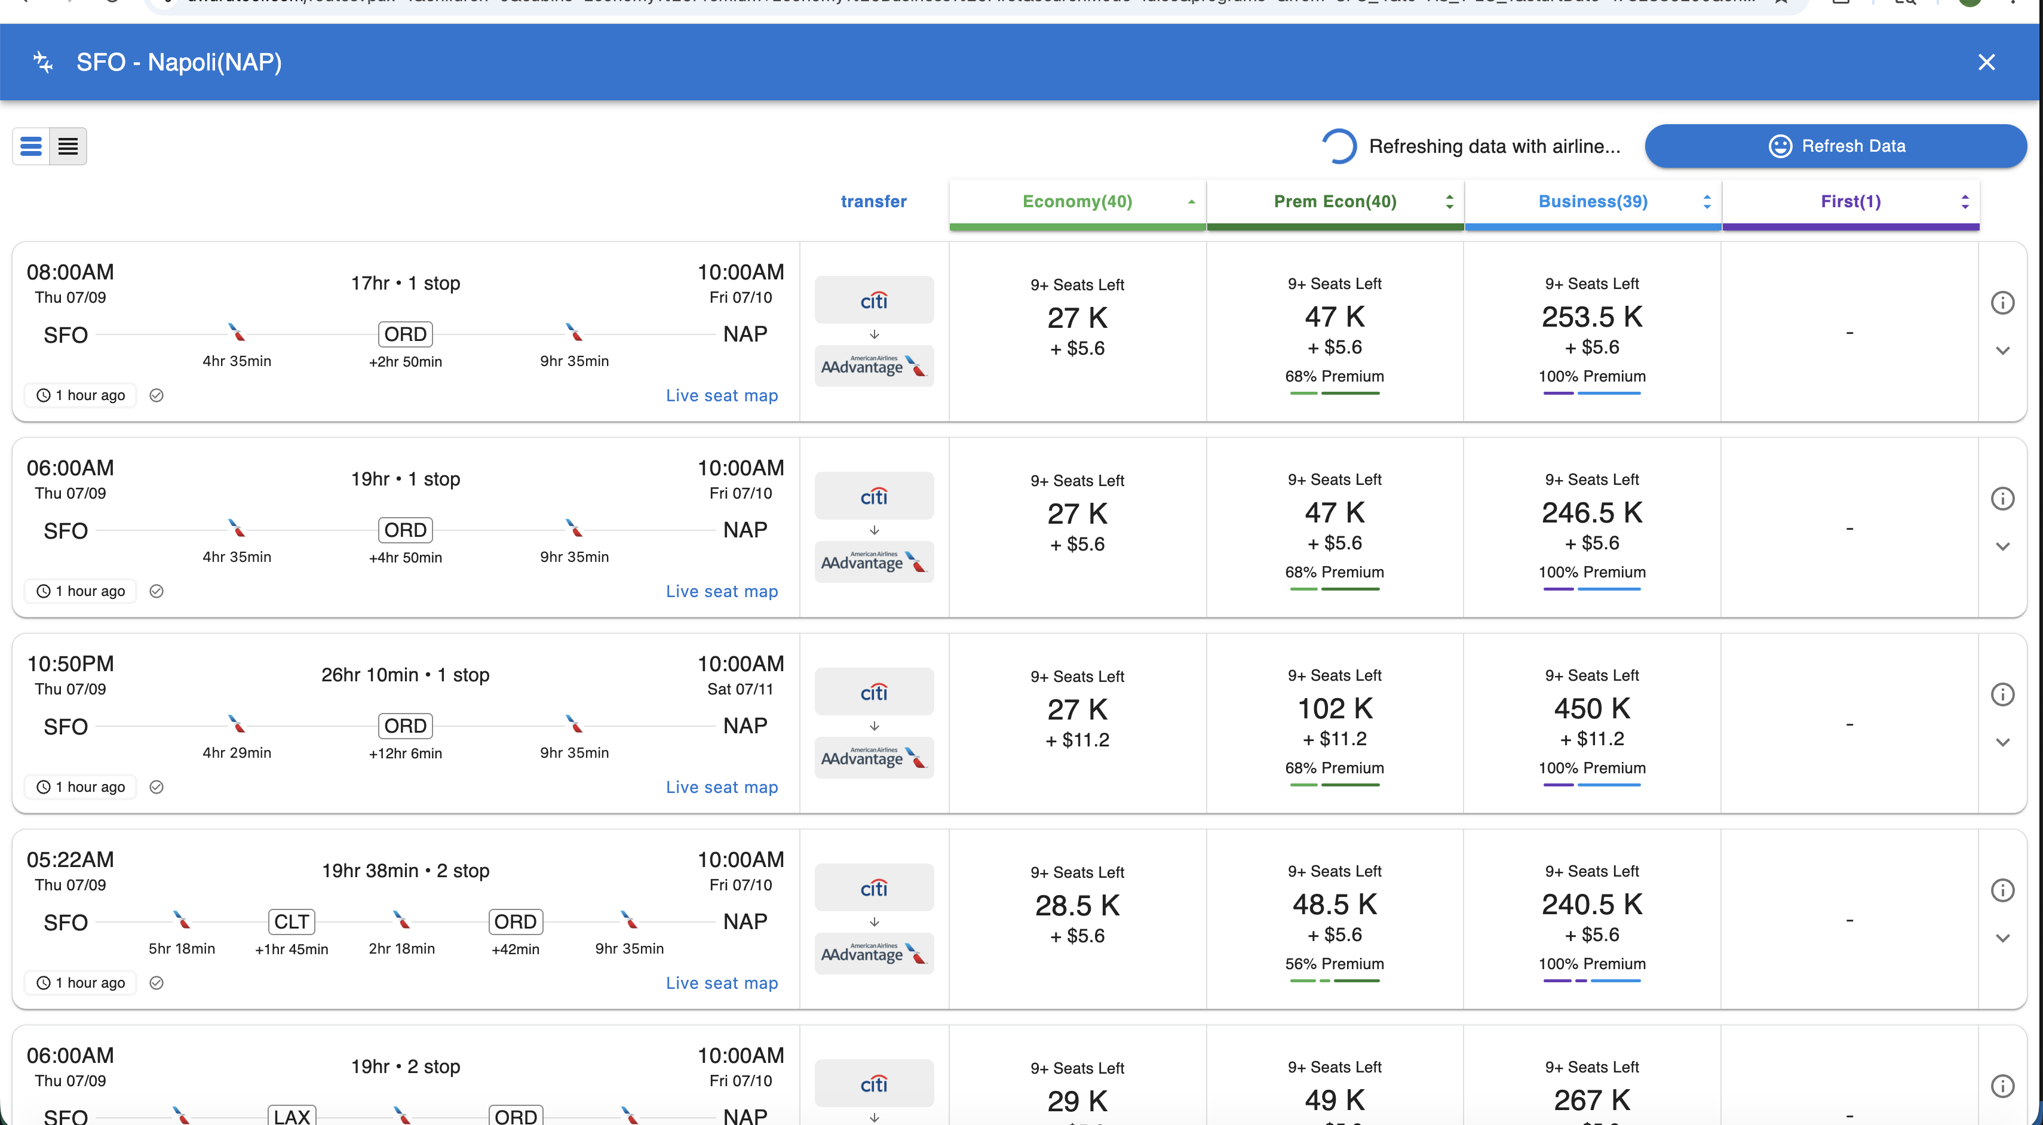
Task: Select 47 K premium economy on 08:00AM flight
Action: (1335, 316)
